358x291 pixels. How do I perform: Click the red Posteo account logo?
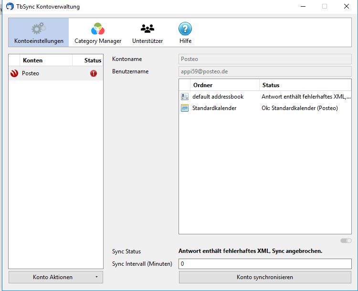(x=14, y=73)
